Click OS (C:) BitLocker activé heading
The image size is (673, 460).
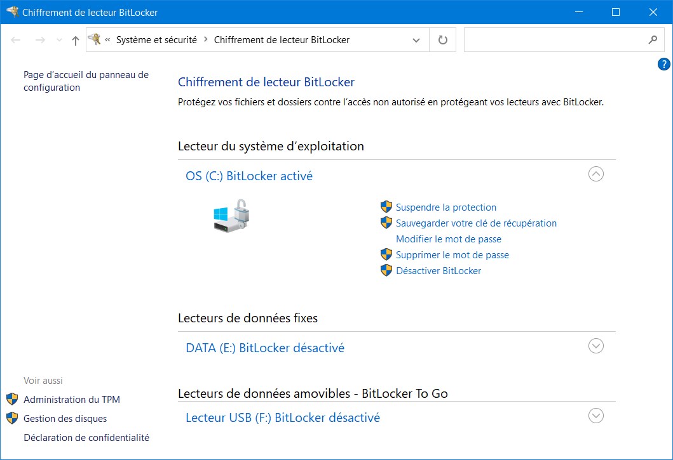coord(249,176)
